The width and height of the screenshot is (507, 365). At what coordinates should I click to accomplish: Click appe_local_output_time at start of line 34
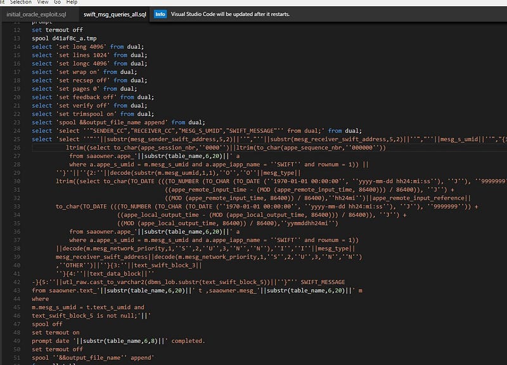[162, 215]
